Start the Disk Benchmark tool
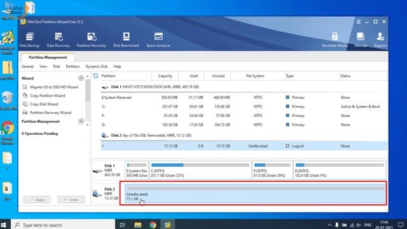Viewport: 407px width, 229px height. (x=126, y=39)
